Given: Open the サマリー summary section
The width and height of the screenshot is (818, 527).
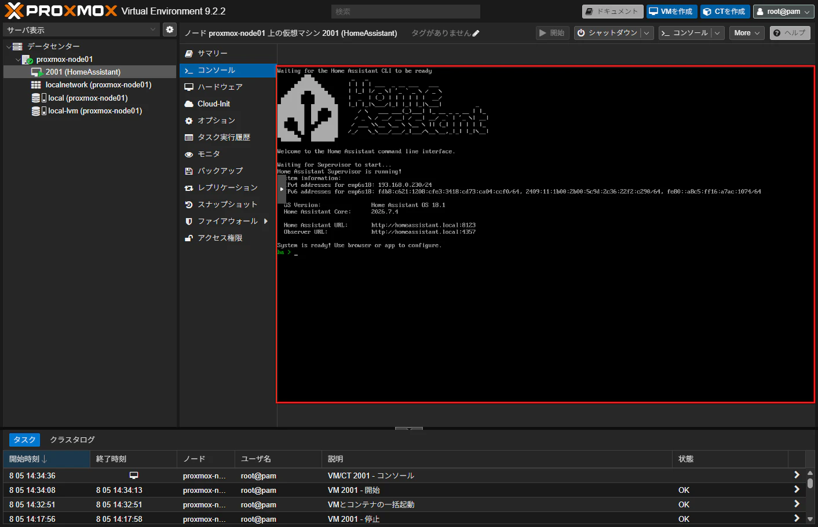Looking at the screenshot, I should click(x=228, y=53).
